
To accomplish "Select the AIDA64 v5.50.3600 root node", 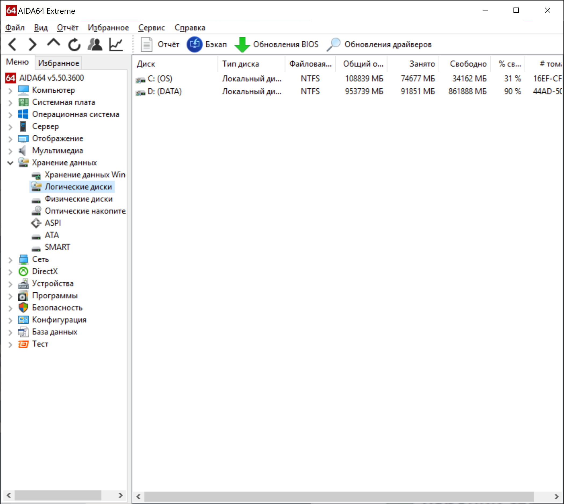I will click(x=51, y=78).
